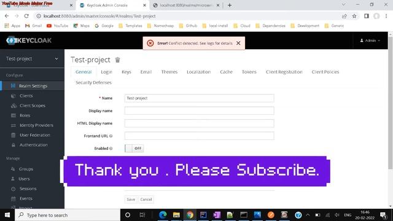Focus the HTML Display name field

click(x=199, y=123)
